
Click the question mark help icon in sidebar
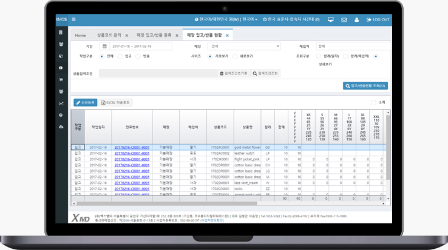pos(61,115)
